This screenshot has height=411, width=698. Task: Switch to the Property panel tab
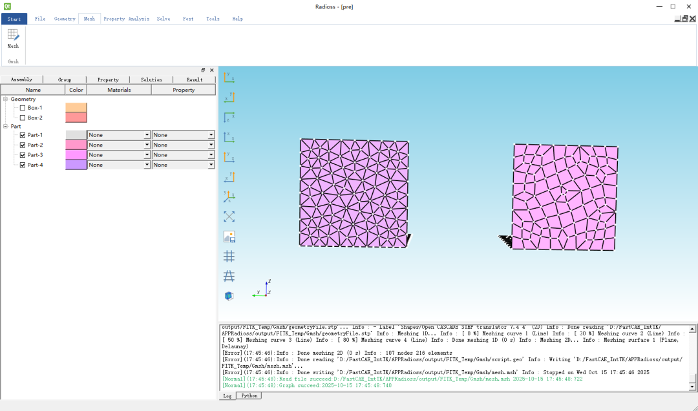tap(108, 79)
